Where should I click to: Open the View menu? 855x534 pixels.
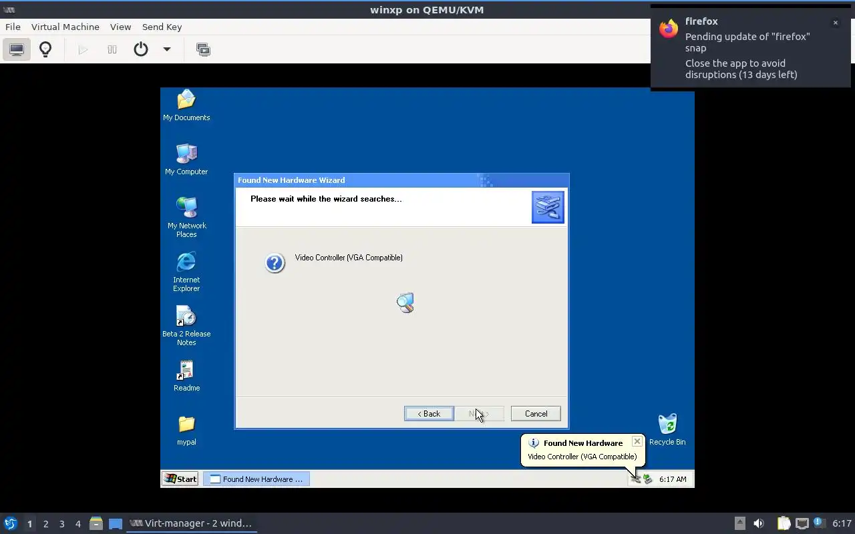tap(120, 27)
